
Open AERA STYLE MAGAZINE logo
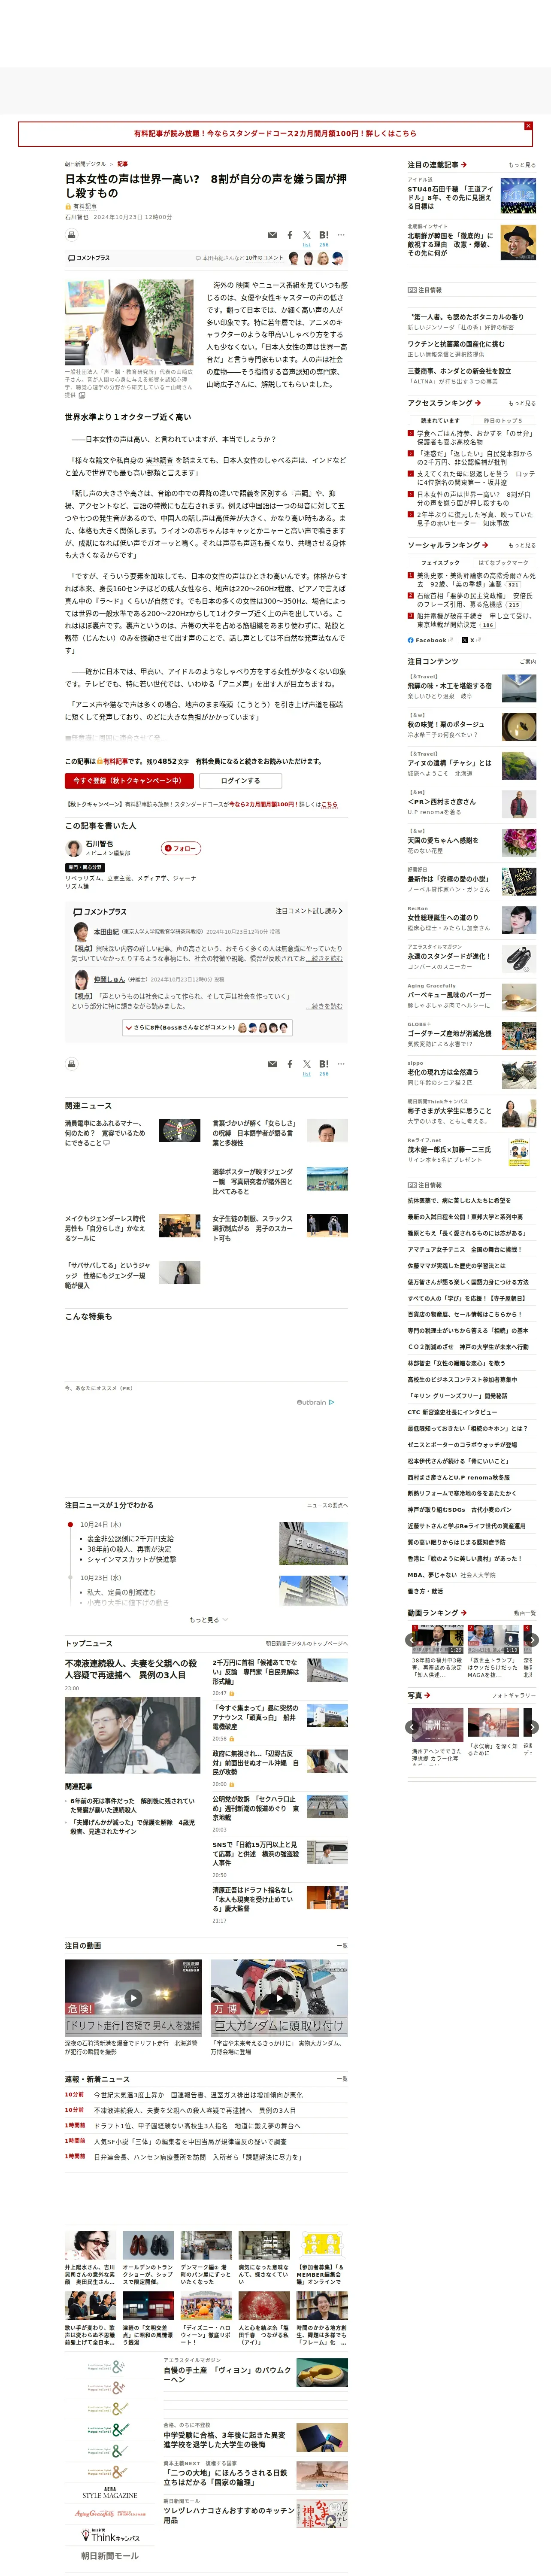[x=110, y=2494]
